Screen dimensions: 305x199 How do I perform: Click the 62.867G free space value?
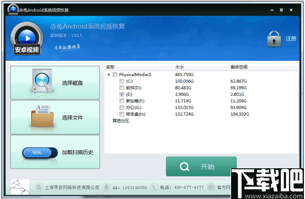pyautogui.click(x=239, y=81)
